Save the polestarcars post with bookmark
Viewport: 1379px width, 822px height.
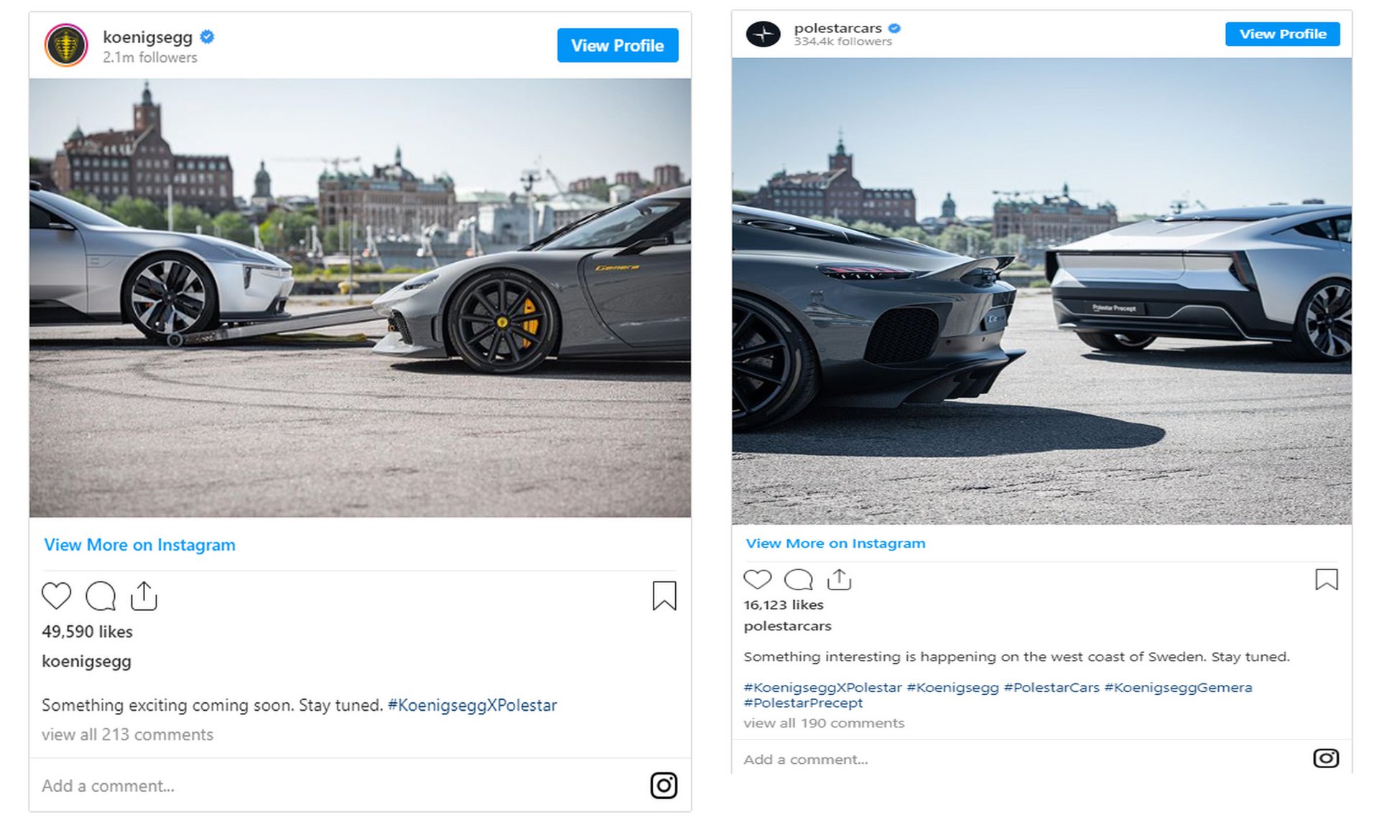tap(1326, 579)
